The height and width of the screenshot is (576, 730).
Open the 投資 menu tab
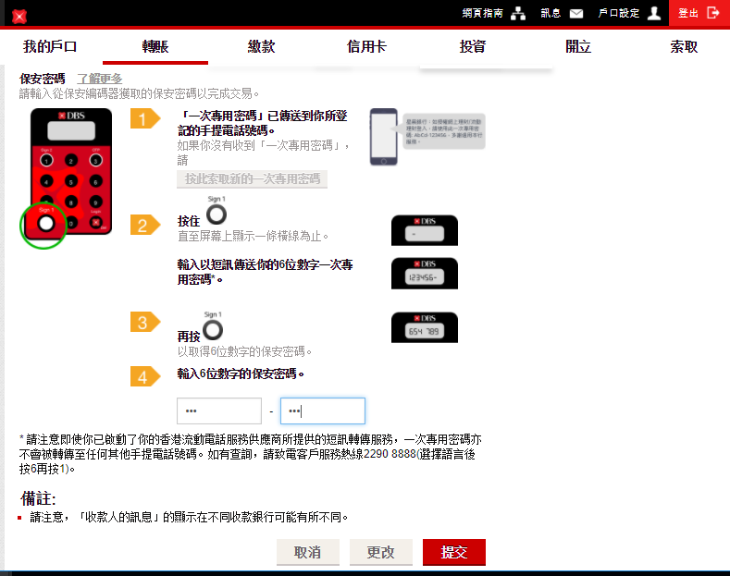tap(472, 47)
